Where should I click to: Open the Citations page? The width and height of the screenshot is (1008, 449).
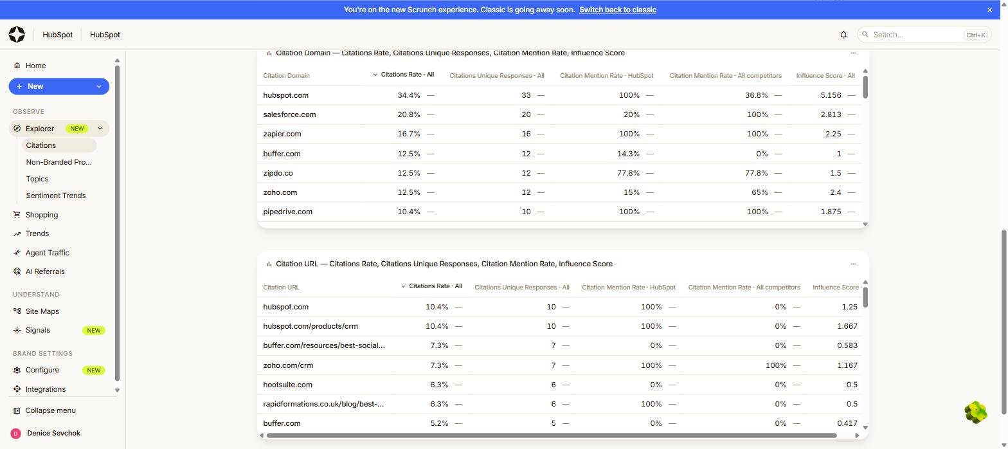(x=59, y=145)
